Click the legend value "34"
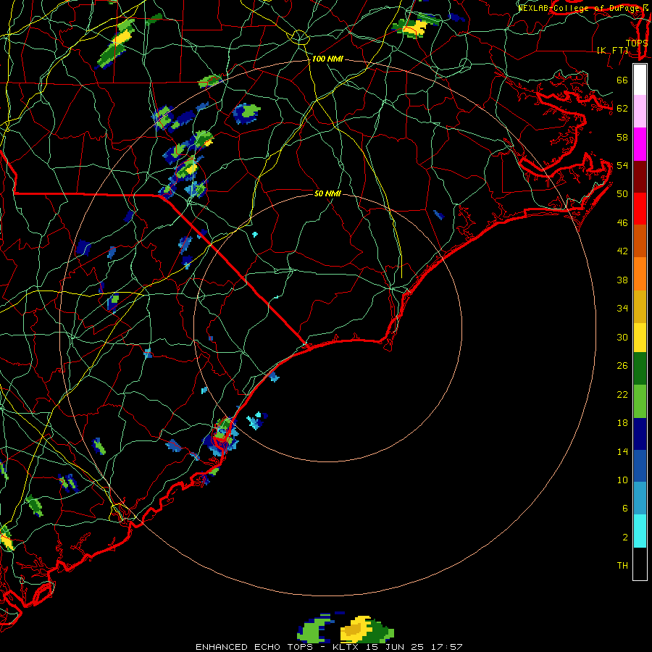The height and width of the screenshot is (652, 652). coord(622,309)
